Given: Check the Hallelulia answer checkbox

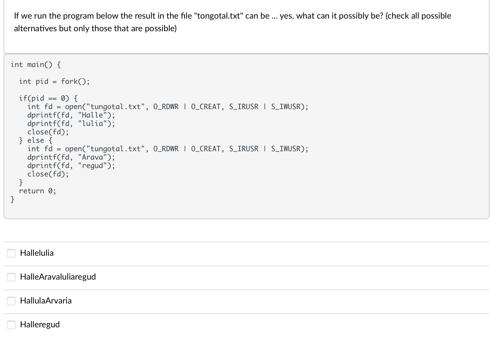Looking at the screenshot, I should (x=11, y=253).
